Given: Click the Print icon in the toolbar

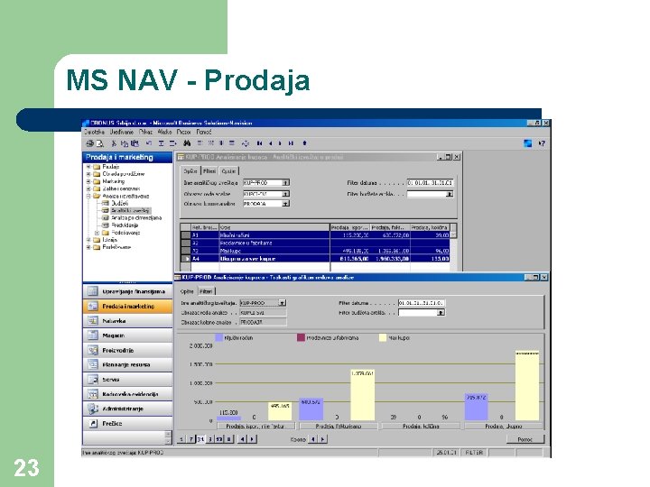Looking at the screenshot, I should (89, 143).
